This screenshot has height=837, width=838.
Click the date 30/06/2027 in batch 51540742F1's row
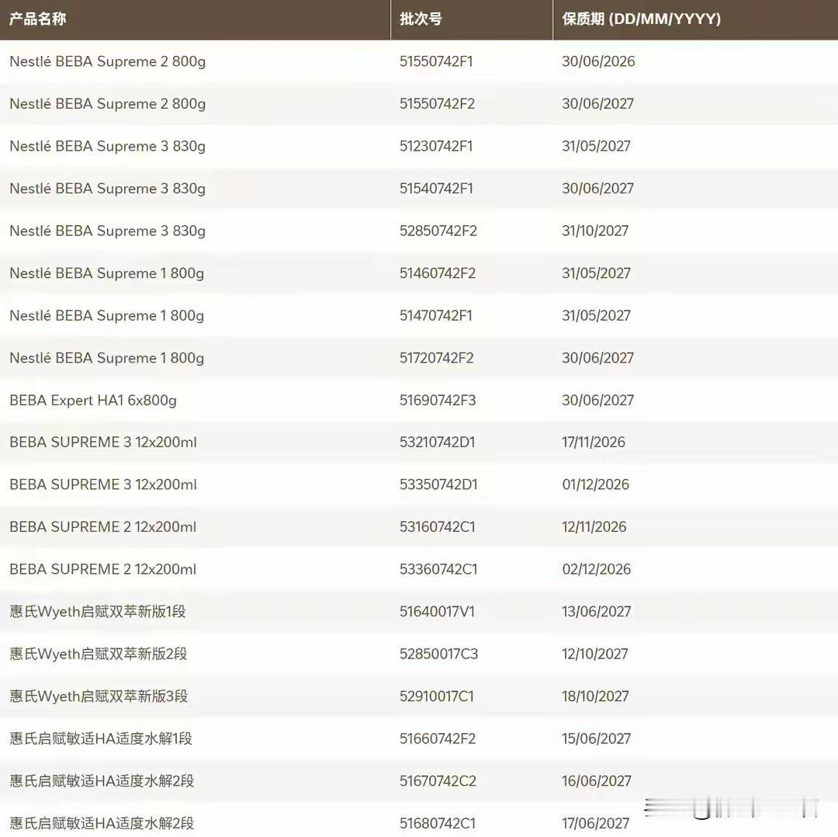598,188
